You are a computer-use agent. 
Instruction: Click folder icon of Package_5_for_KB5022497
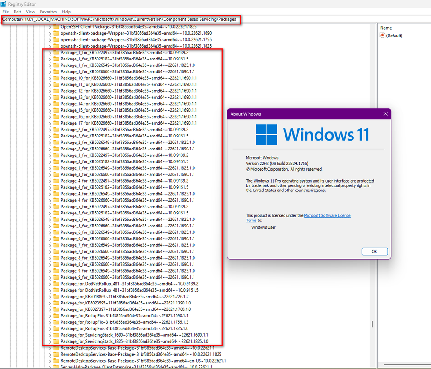click(x=56, y=207)
